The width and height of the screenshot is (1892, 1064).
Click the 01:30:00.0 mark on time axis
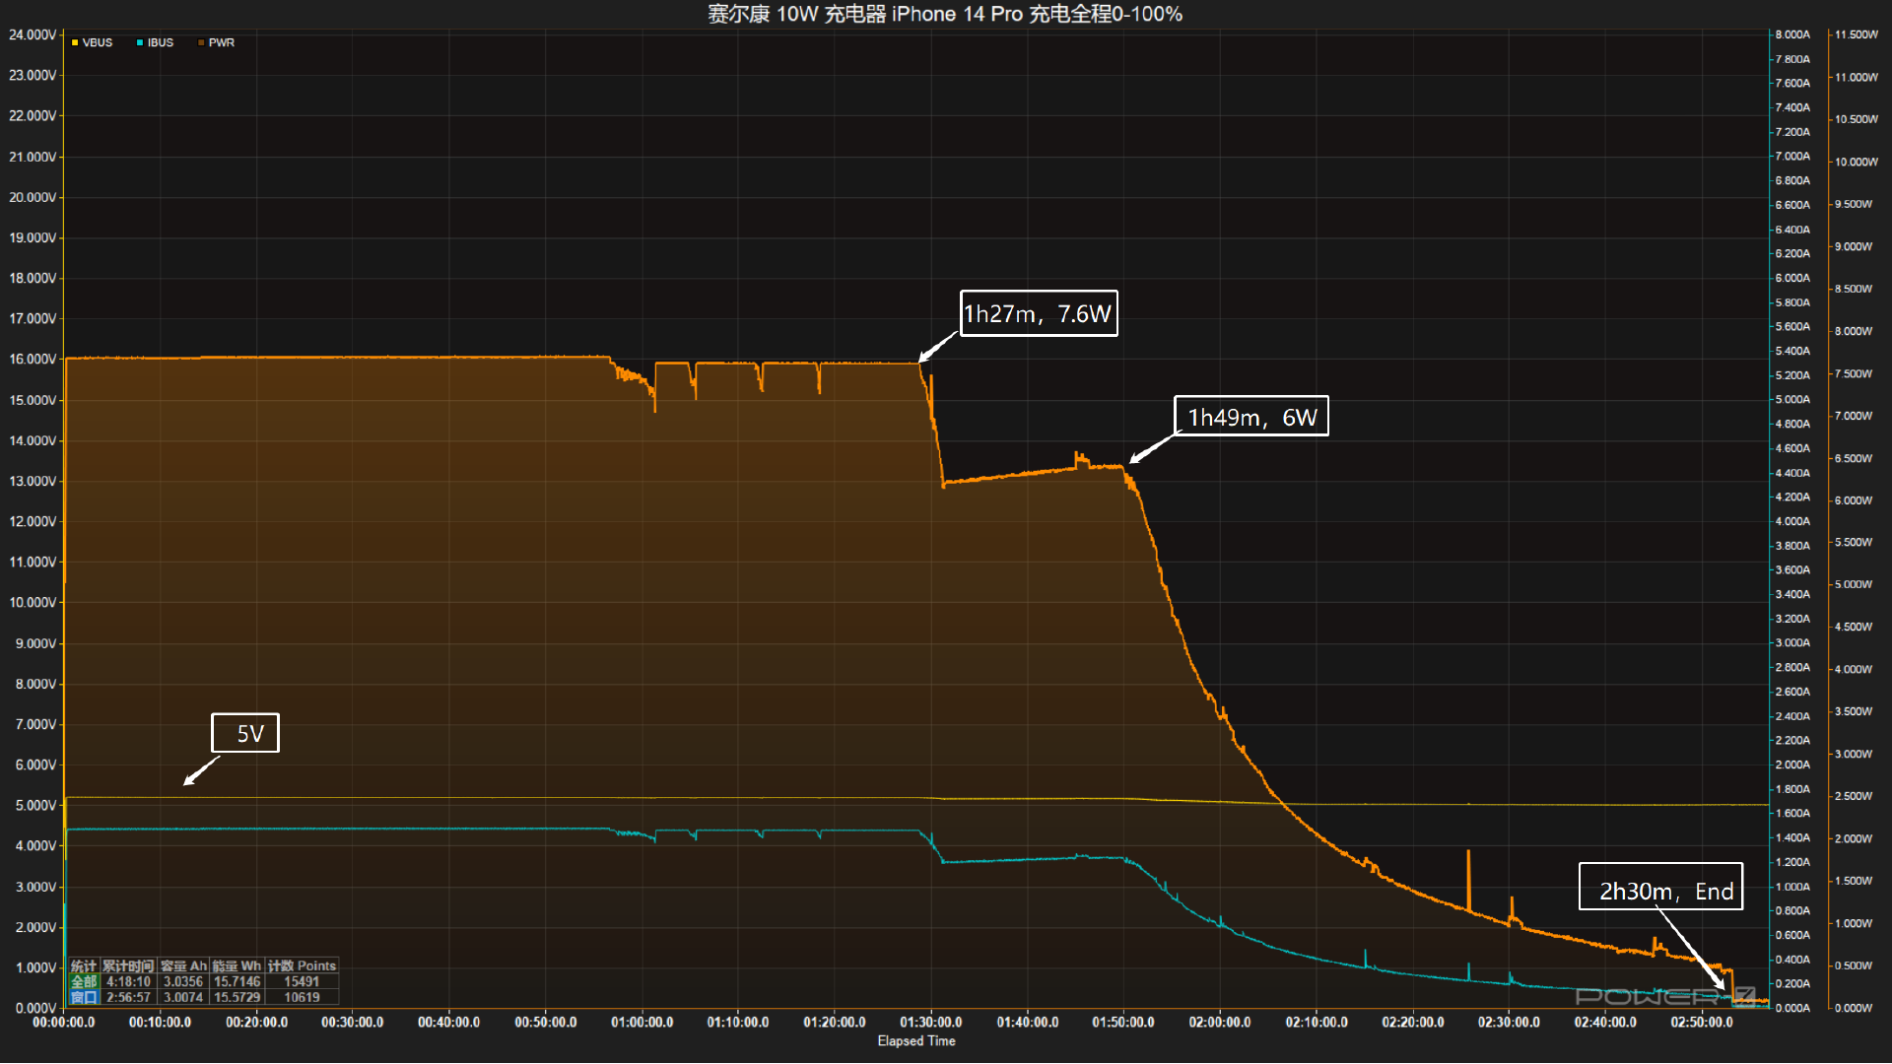pyautogui.click(x=930, y=1022)
